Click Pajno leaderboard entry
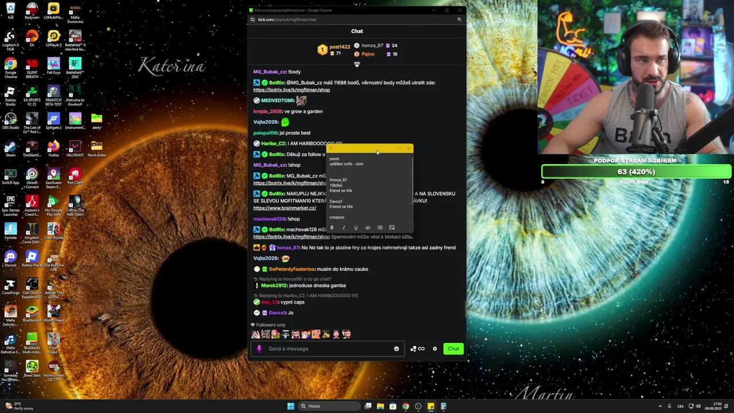This screenshot has height=413, width=734. tap(375, 54)
